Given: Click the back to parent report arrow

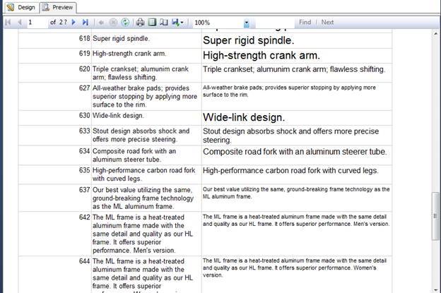Looking at the screenshot, I should click(x=101, y=23).
